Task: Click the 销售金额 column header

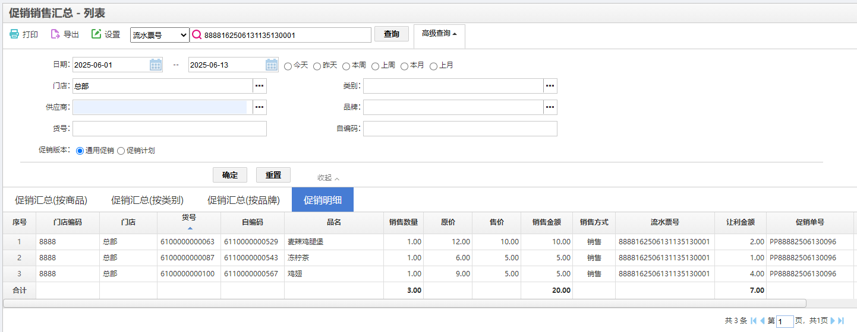Action: (547, 222)
